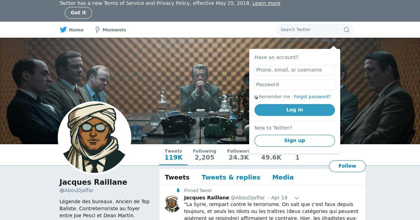The width and height of the screenshot is (420, 220).
Task: Switch to Tweets & replies tab
Action: point(231,177)
